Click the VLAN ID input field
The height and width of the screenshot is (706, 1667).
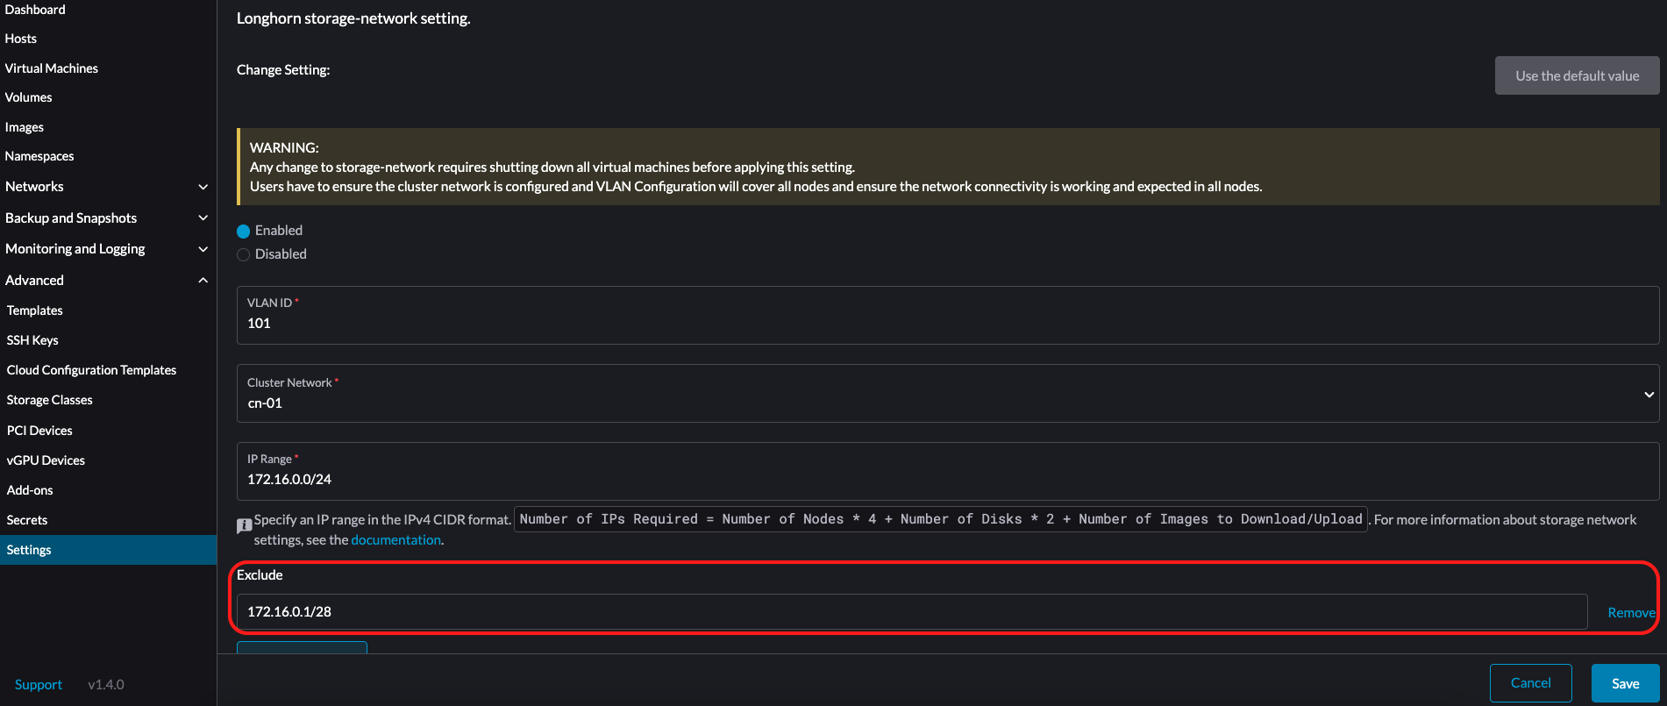pyautogui.click(x=947, y=324)
